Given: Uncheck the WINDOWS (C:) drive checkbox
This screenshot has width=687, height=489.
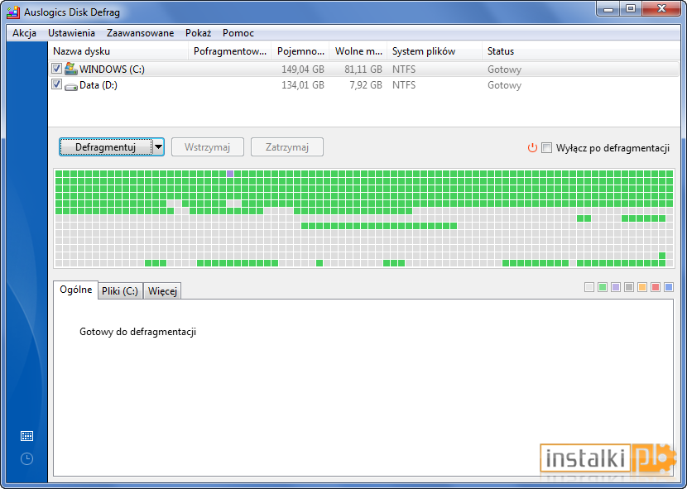Looking at the screenshot, I should point(56,69).
